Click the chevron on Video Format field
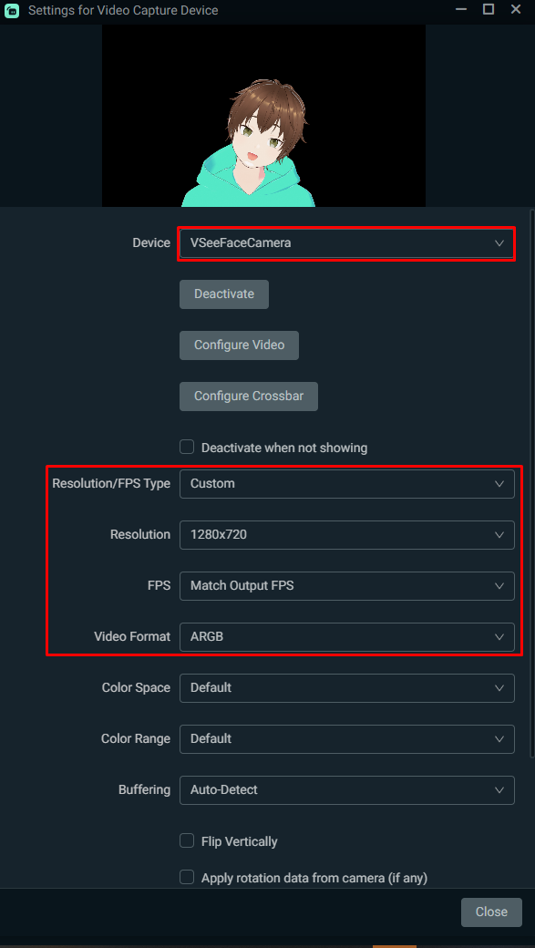This screenshot has height=948, width=535. pos(499,636)
